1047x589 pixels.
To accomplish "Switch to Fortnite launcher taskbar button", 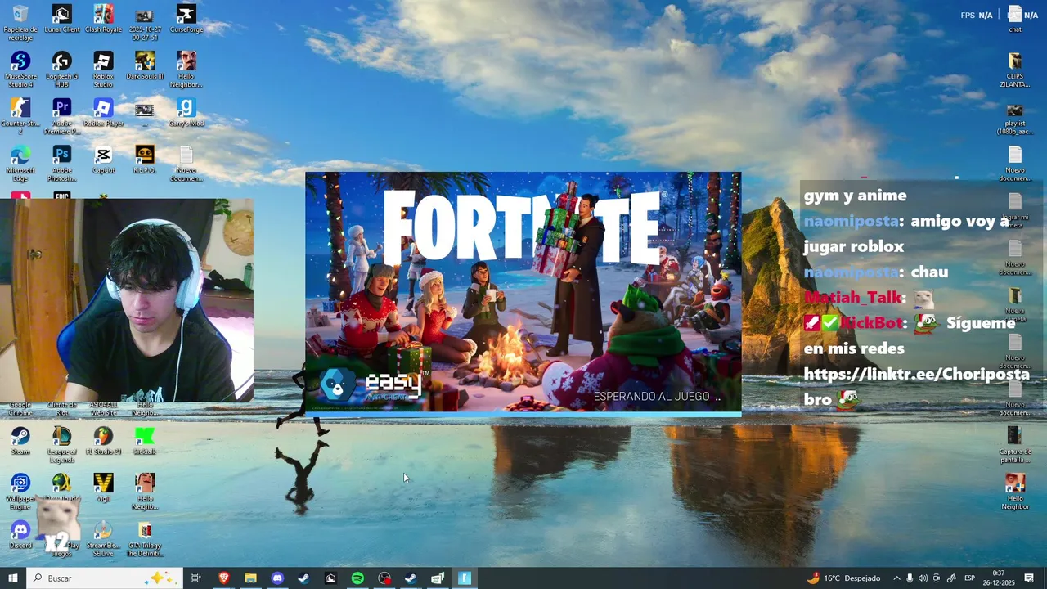I will coord(465,578).
